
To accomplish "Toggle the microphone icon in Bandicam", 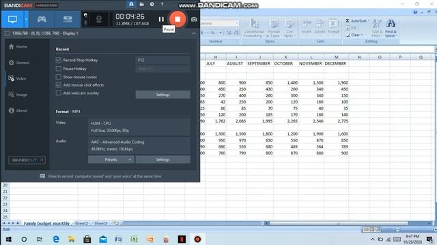I will [x=85, y=23].
